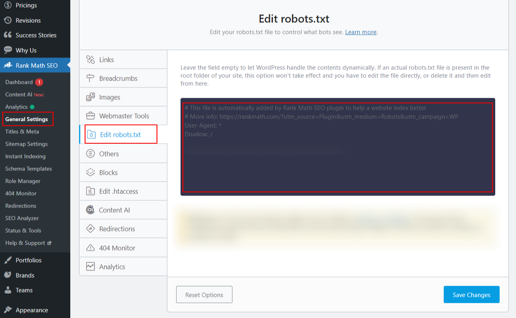Open the Success Stories menu item
This screenshot has height=318, width=516.
coord(35,35)
